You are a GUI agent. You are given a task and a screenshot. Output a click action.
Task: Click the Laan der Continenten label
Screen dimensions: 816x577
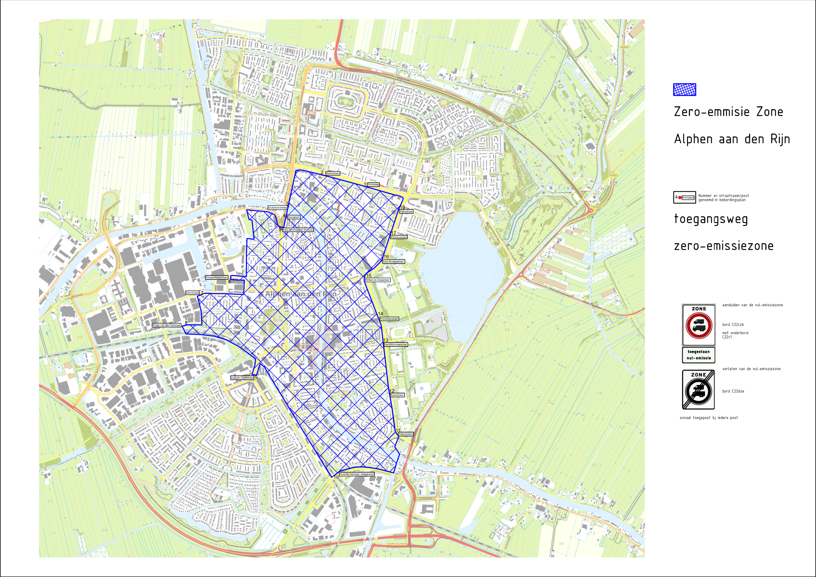(x=242, y=378)
